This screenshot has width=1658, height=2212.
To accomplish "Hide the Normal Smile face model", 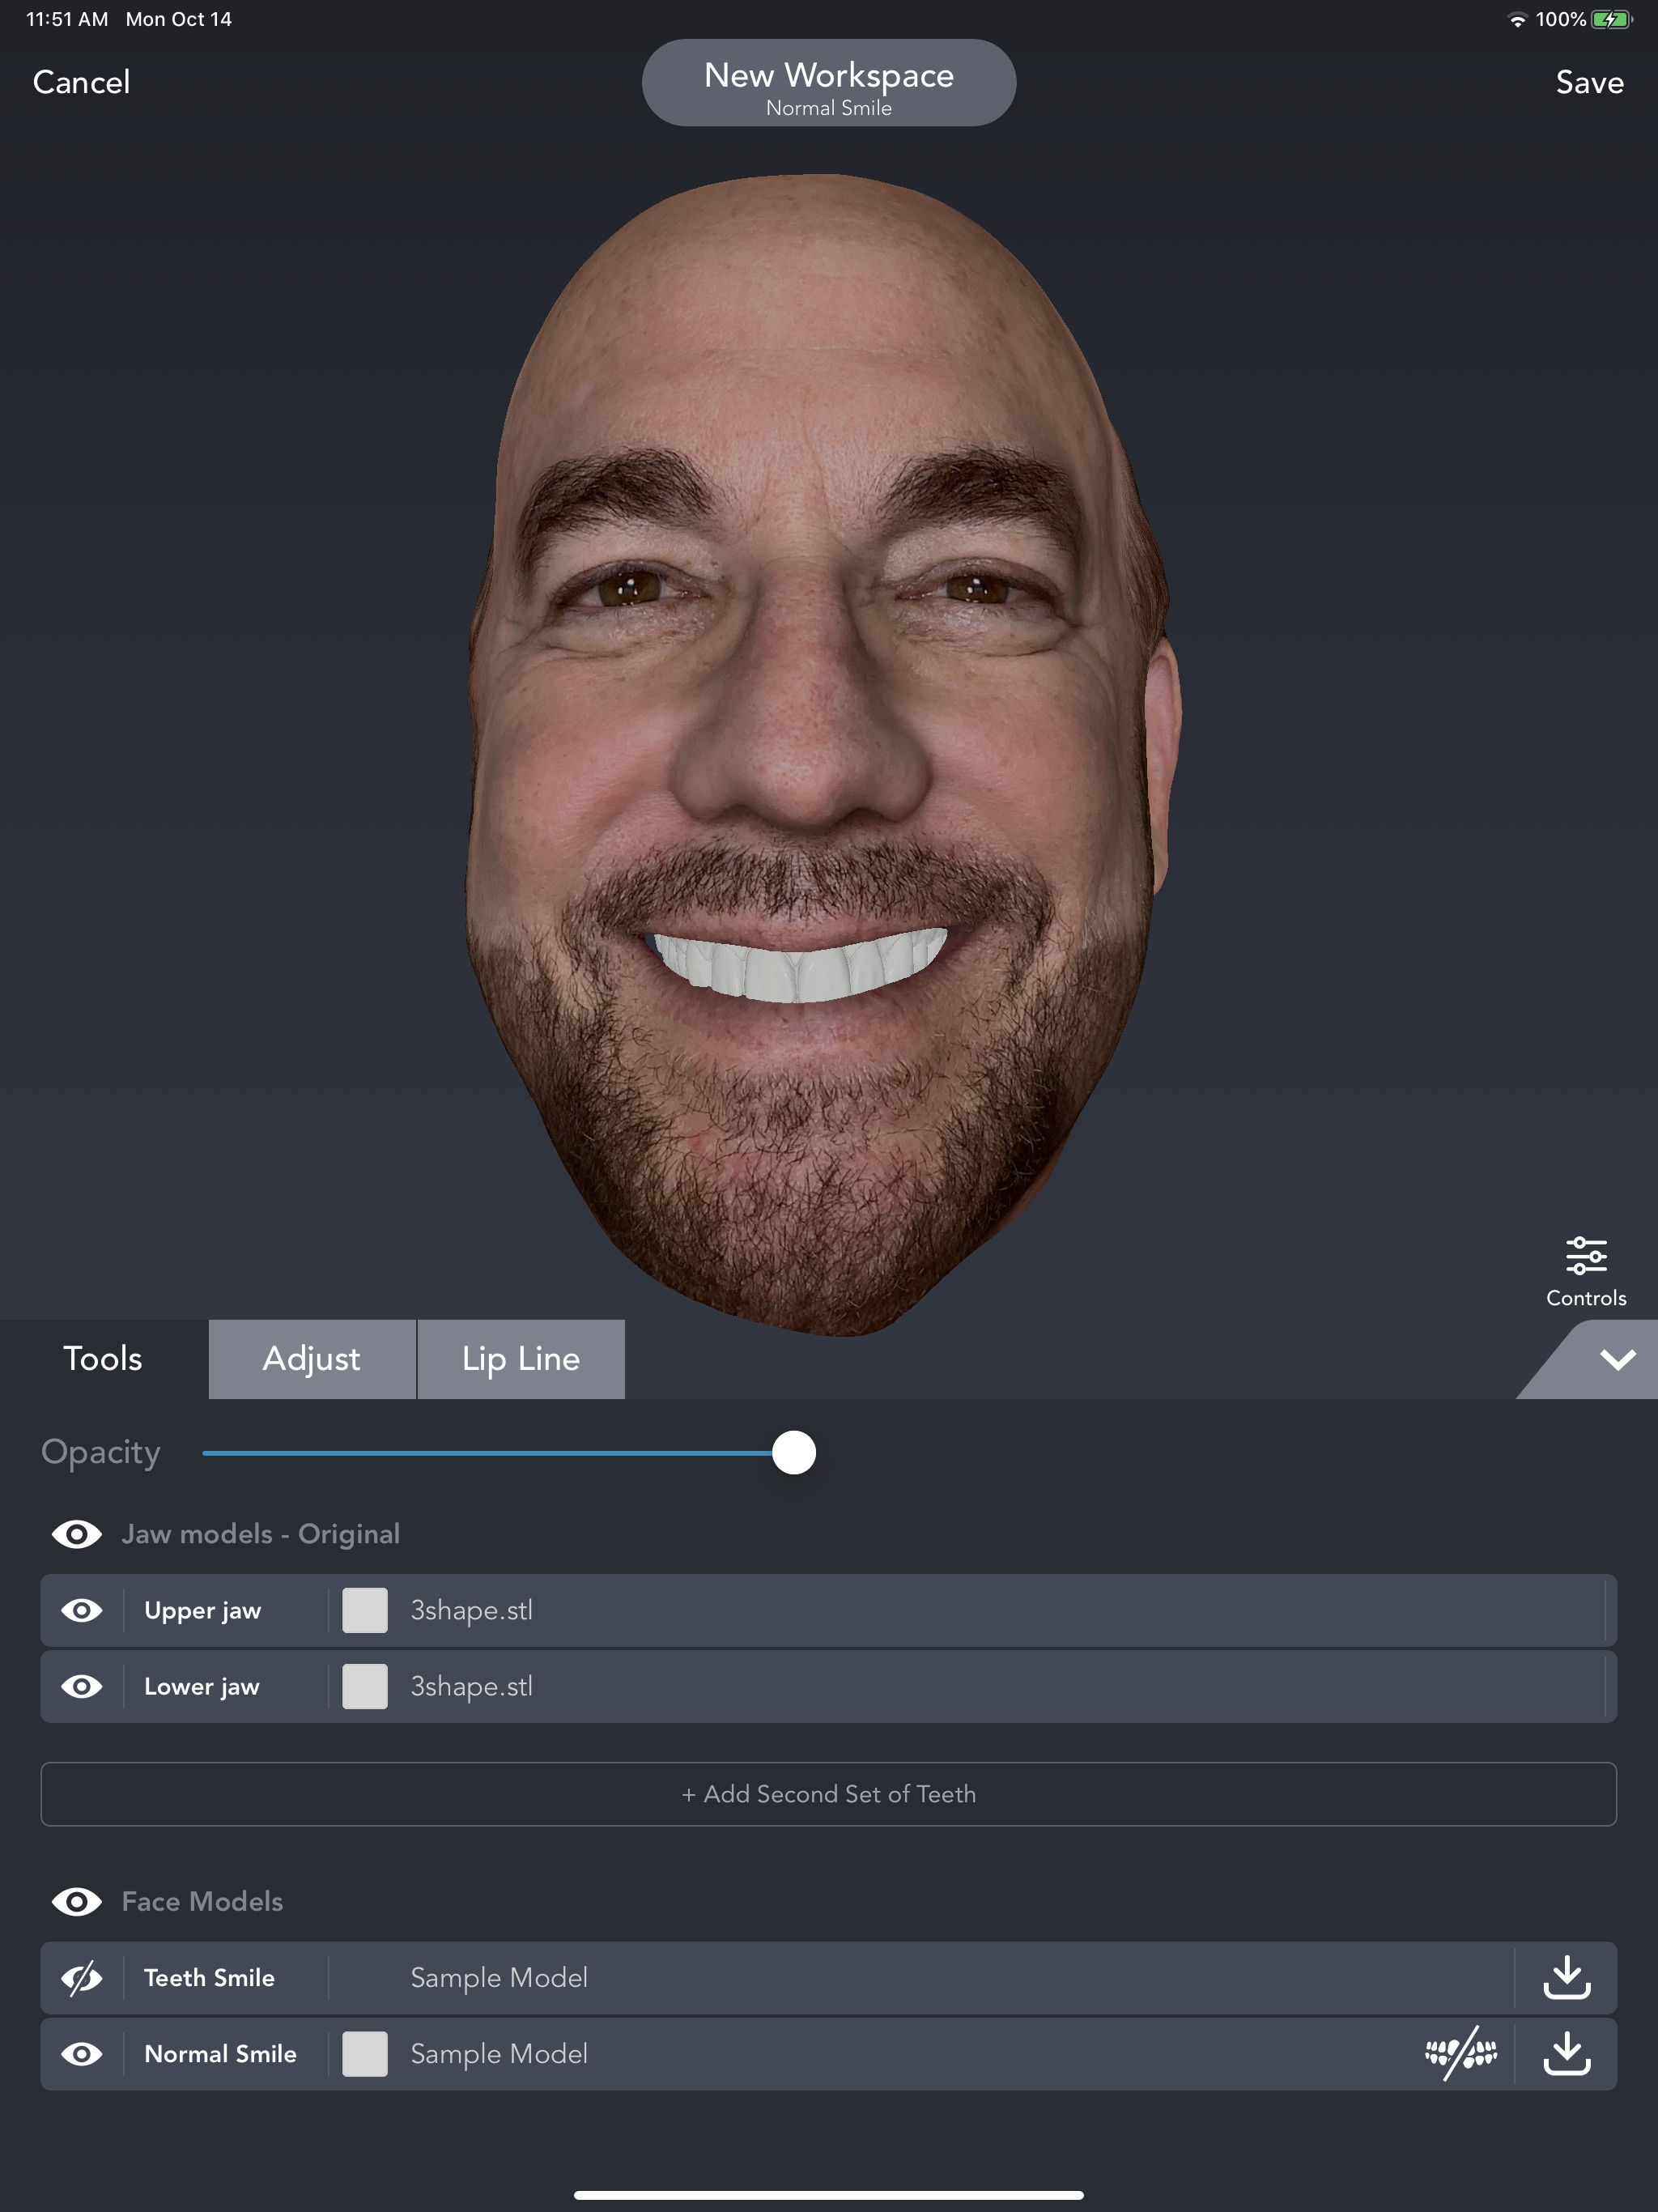I will point(82,2053).
